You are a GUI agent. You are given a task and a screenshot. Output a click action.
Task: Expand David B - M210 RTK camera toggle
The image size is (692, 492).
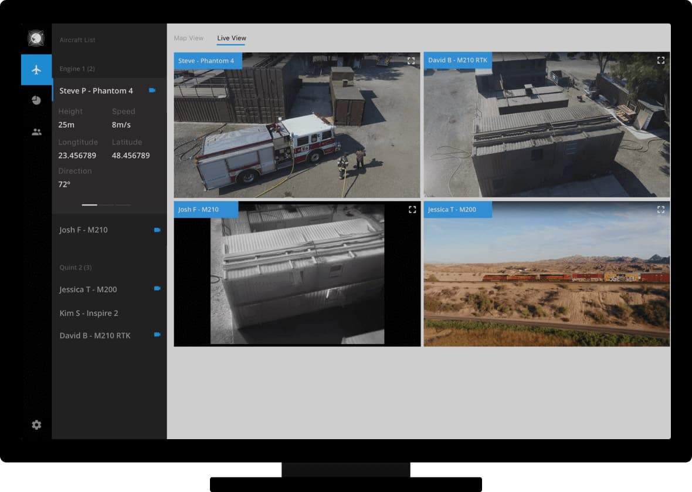coord(156,335)
